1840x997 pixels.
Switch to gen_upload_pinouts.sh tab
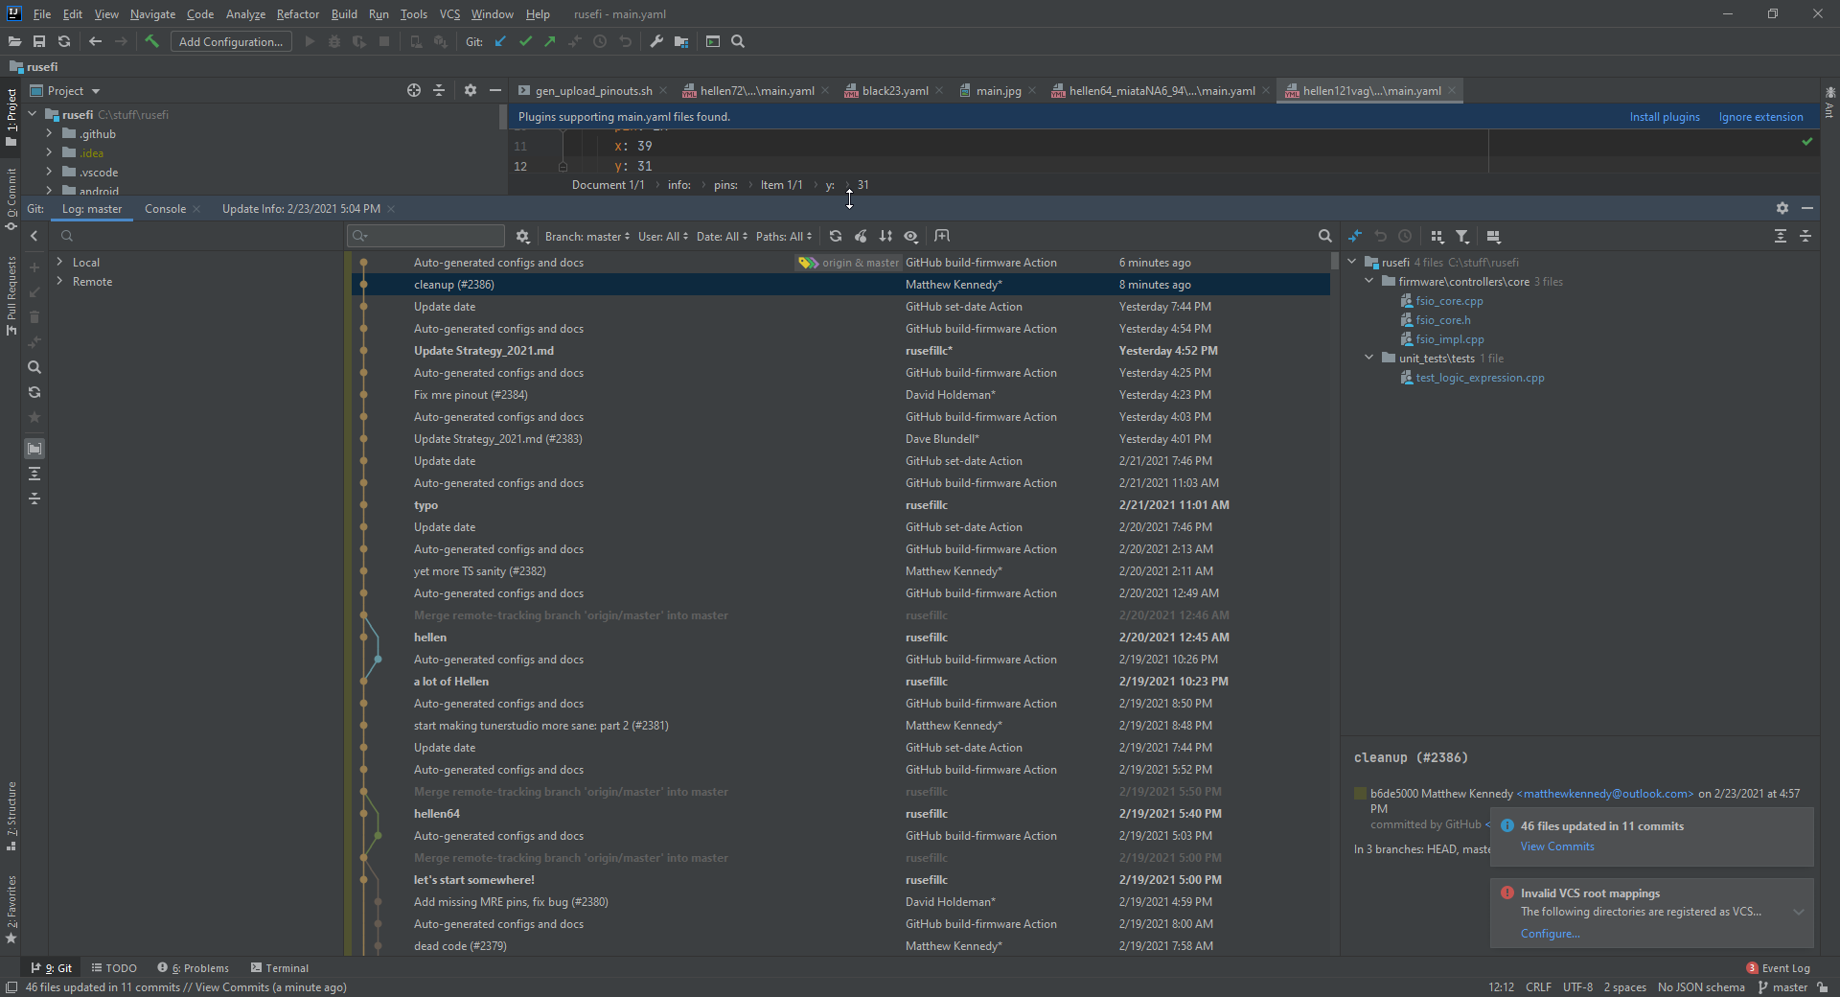point(593,90)
